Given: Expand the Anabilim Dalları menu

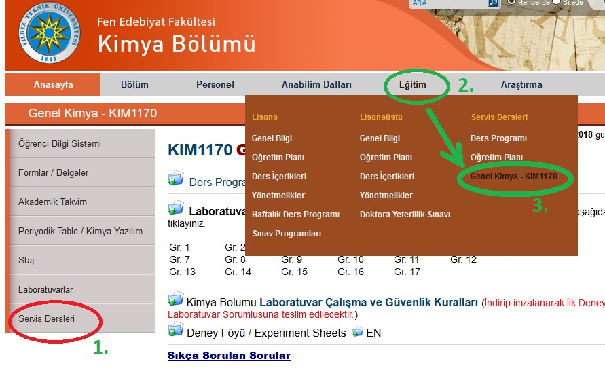Looking at the screenshot, I should (x=316, y=85).
